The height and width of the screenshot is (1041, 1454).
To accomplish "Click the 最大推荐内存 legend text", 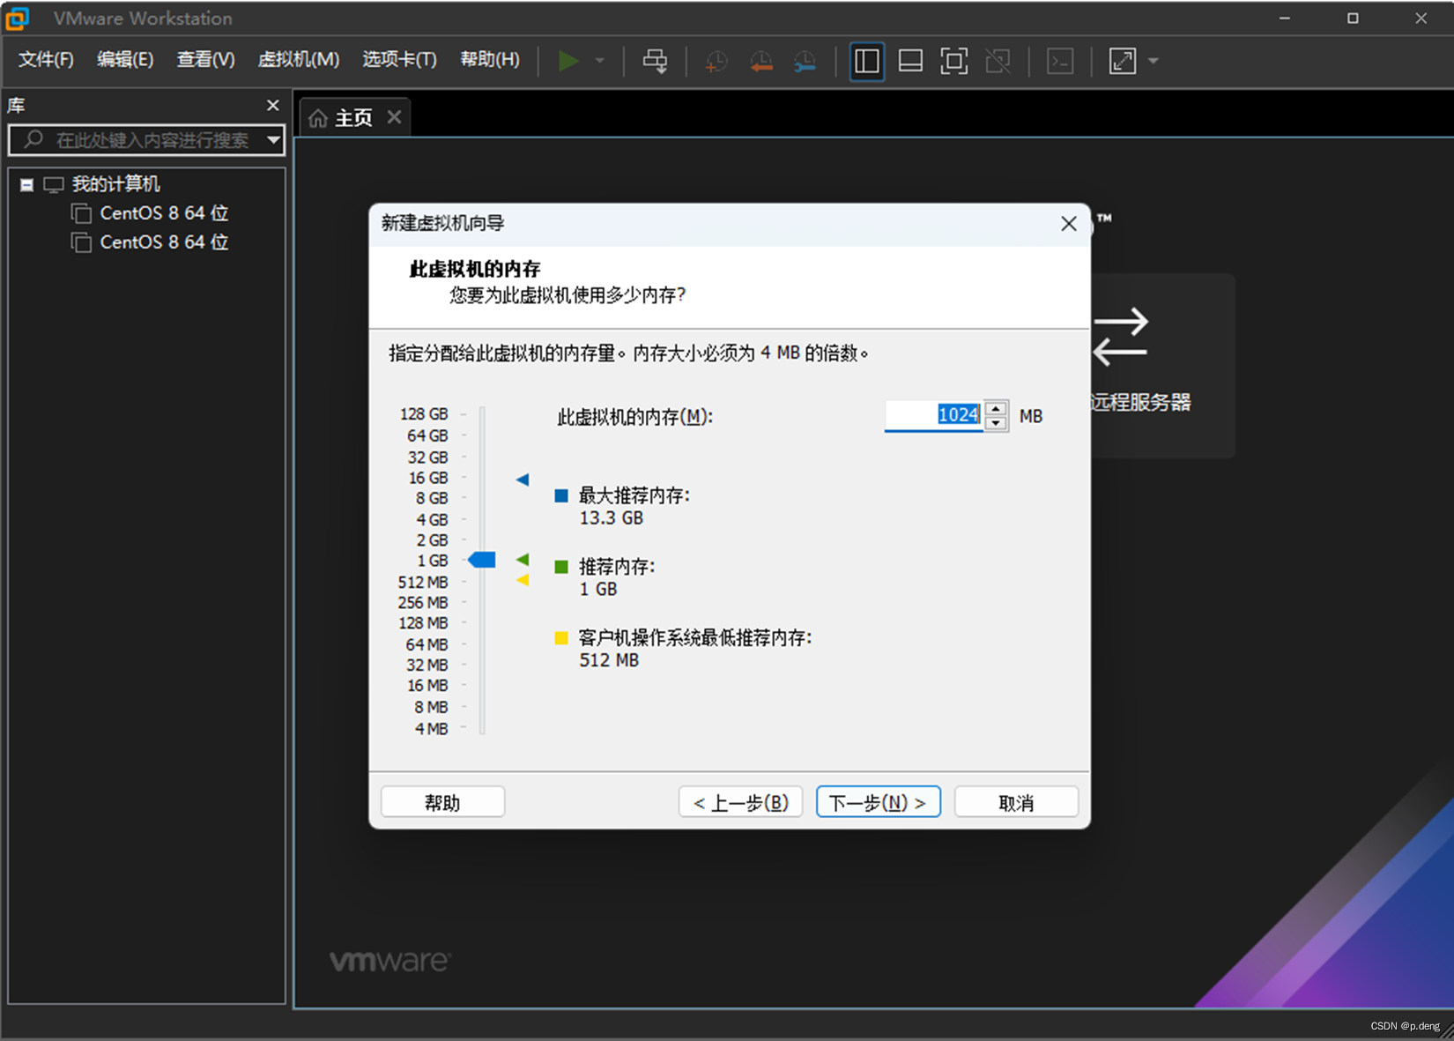I will pos(634,495).
